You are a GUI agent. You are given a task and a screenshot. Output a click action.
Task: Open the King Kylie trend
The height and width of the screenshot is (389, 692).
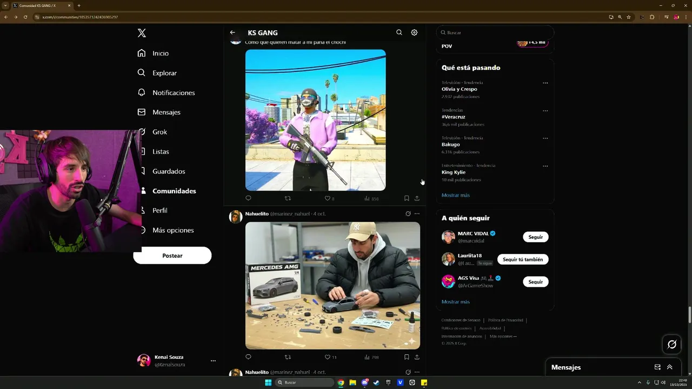click(x=453, y=172)
